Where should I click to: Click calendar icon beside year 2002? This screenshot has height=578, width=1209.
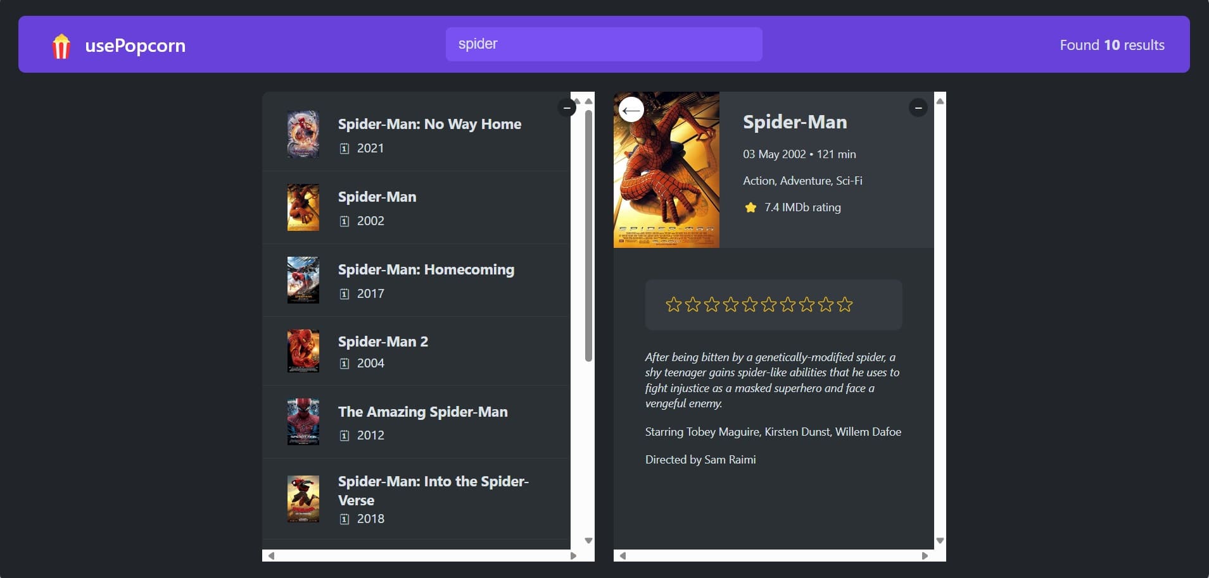pyautogui.click(x=344, y=221)
